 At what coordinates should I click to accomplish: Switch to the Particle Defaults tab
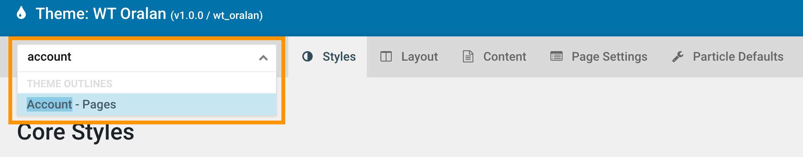[x=738, y=57]
